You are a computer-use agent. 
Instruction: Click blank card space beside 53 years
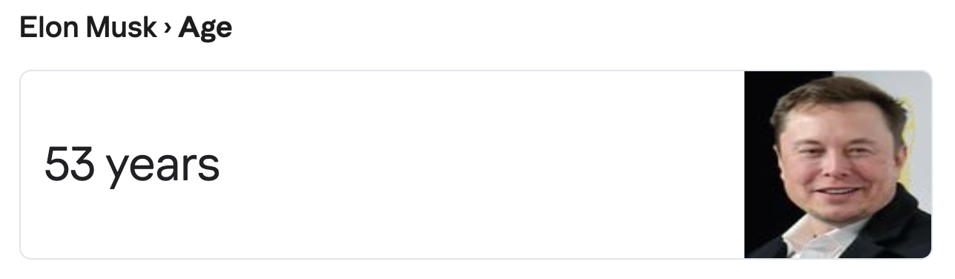(x=482, y=165)
